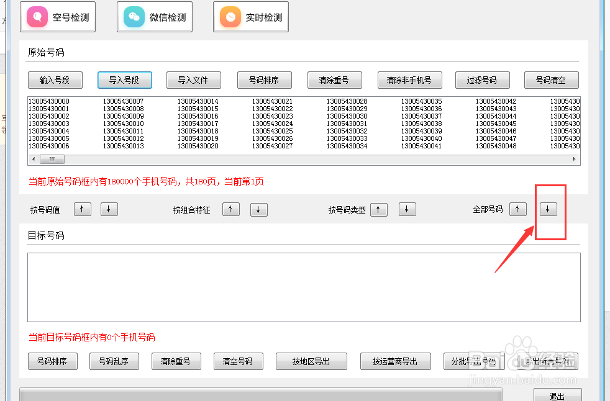Click the up arrow beside 按号码类型
610x401 pixels.
[x=379, y=209]
